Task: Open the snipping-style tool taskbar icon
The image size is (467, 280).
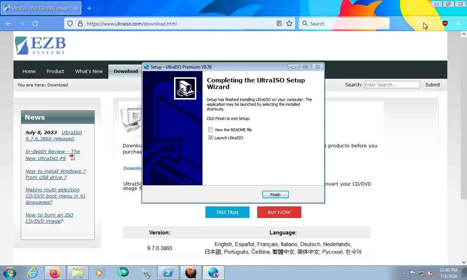Action: [146, 273]
